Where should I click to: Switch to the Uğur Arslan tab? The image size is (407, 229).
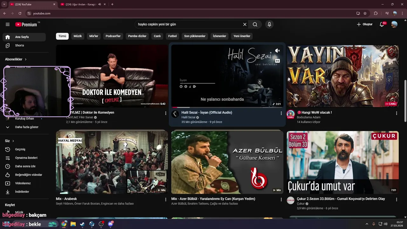pos(81,4)
